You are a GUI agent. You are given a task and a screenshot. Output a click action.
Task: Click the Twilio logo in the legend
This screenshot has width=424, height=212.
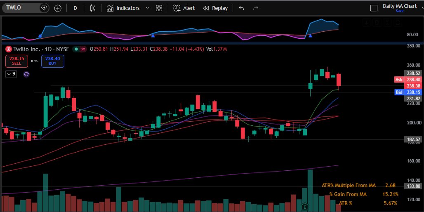click(9, 49)
